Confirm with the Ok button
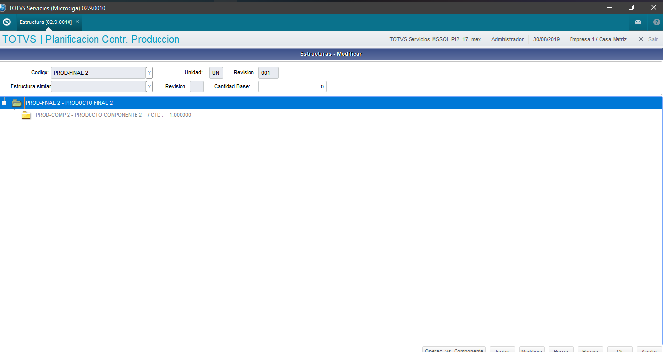Viewport: 663px width, 352px height. tap(620, 349)
